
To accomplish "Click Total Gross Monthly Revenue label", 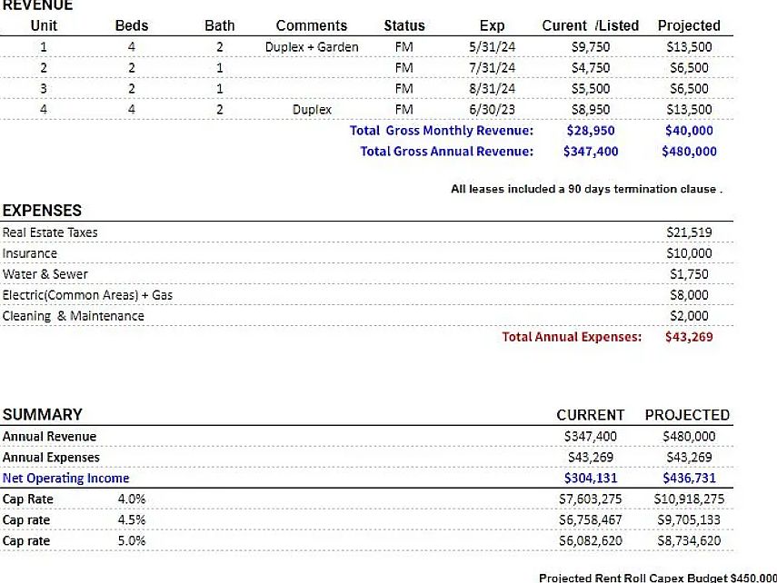I will [x=442, y=130].
